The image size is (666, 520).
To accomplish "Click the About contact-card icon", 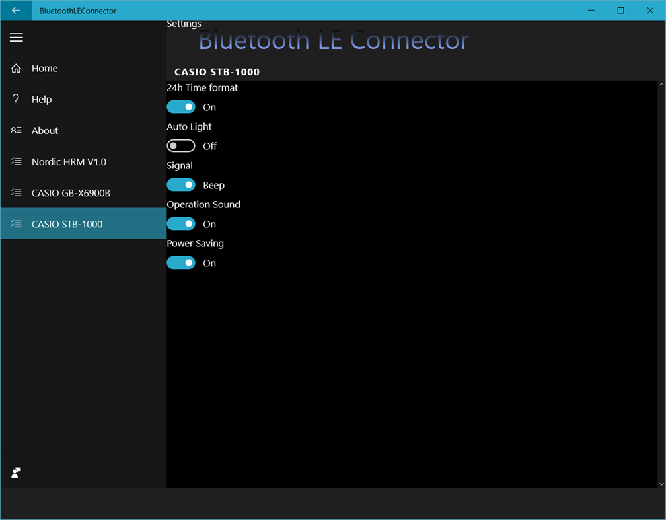I will (x=16, y=130).
